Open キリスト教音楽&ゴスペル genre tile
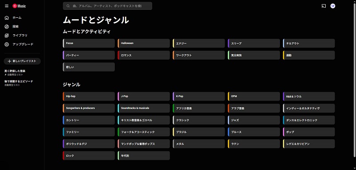Viewport: 356px width, 170px height. (x=144, y=120)
